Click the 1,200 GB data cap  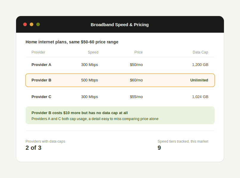pyautogui.click(x=200, y=65)
